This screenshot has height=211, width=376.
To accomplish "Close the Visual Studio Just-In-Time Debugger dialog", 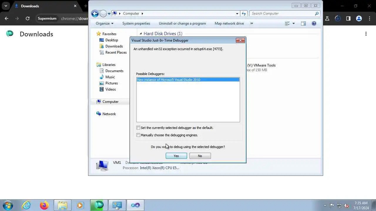I will 240,40.
